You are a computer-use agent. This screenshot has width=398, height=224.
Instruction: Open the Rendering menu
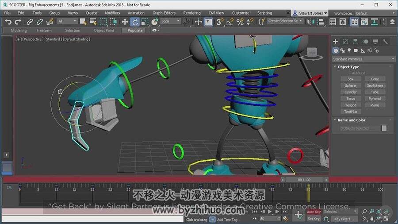[192, 13]
